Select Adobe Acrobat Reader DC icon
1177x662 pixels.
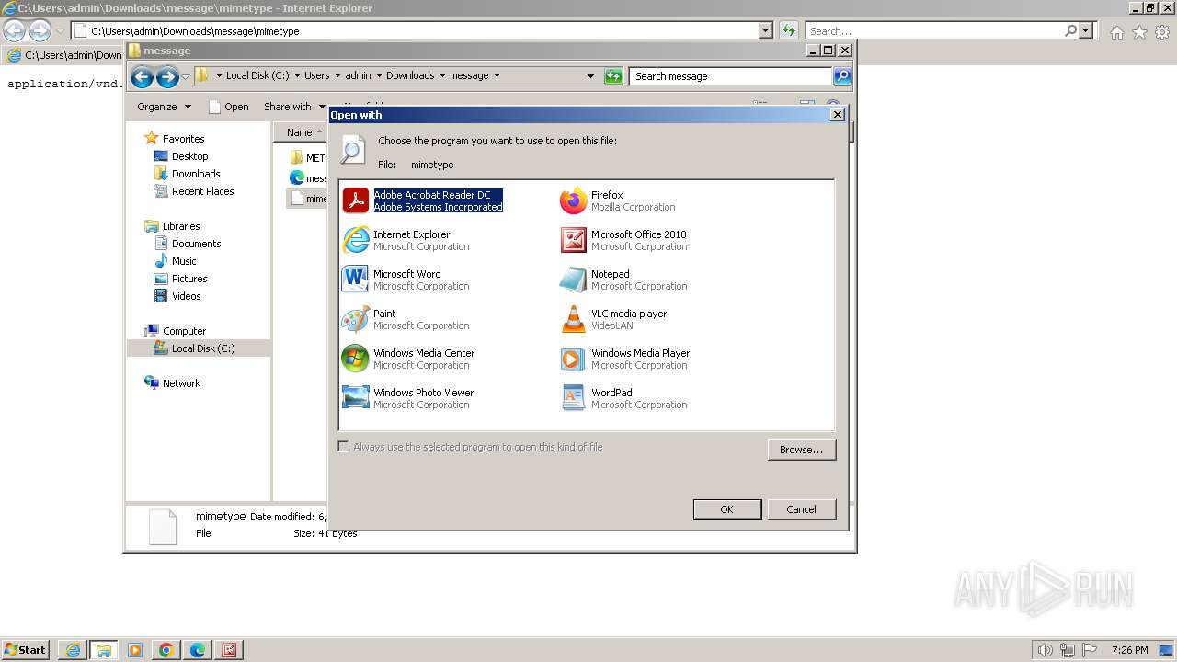(356, 200)
